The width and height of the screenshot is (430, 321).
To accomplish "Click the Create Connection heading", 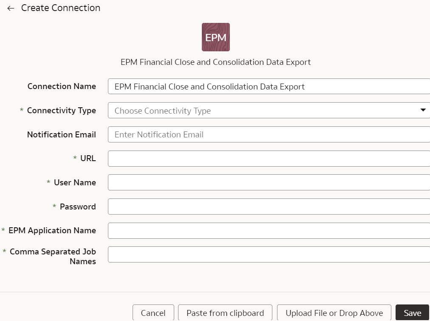I will coord(60,8).
